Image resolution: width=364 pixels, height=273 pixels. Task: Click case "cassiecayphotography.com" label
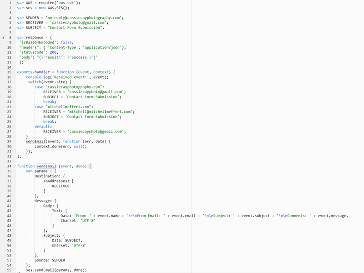point(70,87)
